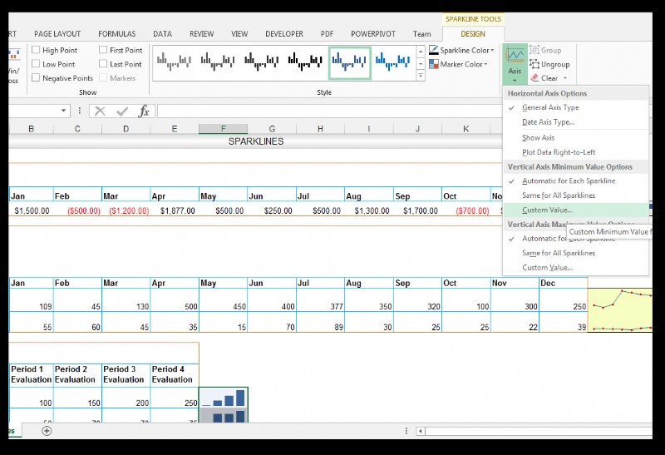This screenshot has width=665, height=455.
Task: Expand the sparkline Style gallery more arrow
Action: [x=421, y=76]
